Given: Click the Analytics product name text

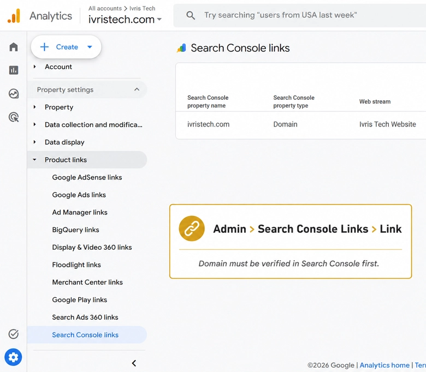Looking at the screenshot, I should pyautogui.click(x=51, y=16).
